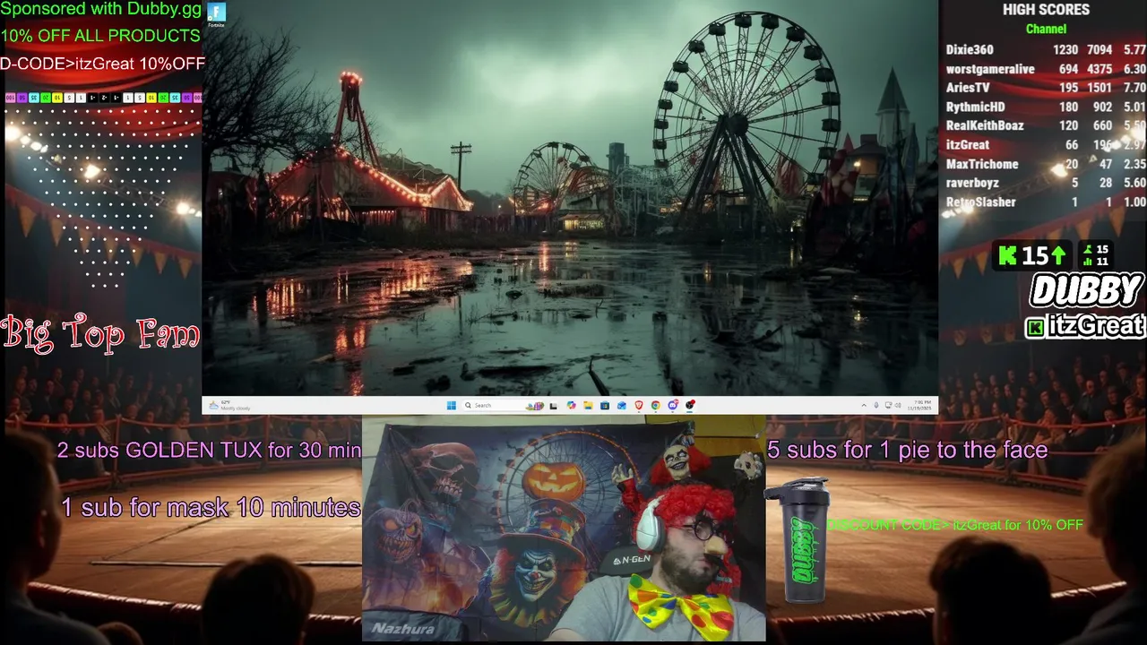This screenshot has width=1147, height=645.
Task: Click the webcam feed of the streamer
Action: 564,529
